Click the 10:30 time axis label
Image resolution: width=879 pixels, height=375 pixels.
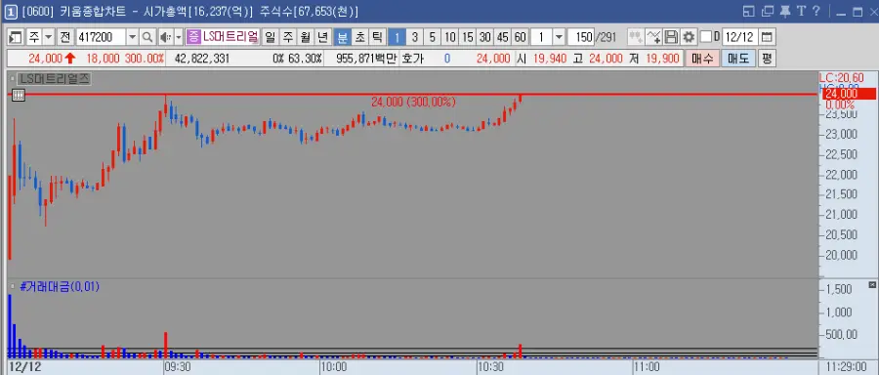coord(490,367)
